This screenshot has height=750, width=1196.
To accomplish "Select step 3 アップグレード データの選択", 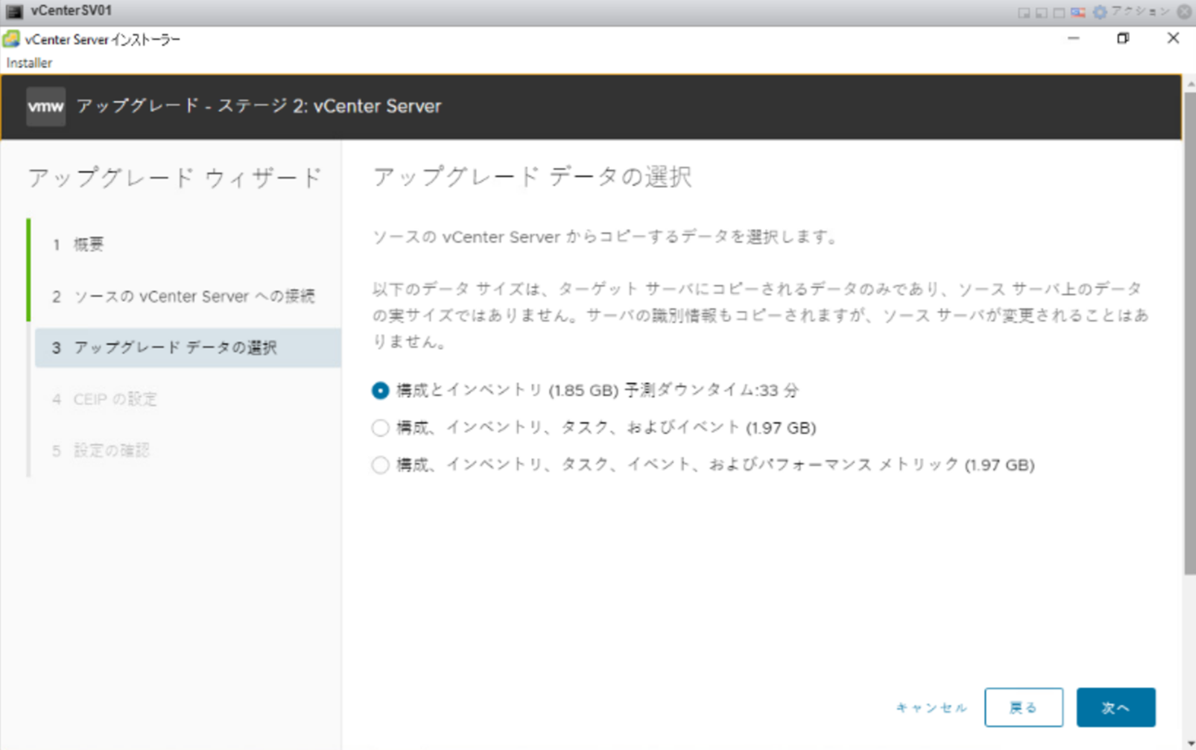I will 175,348.
